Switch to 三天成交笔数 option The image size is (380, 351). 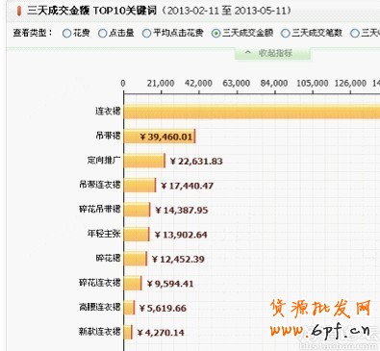pos(285,33)
